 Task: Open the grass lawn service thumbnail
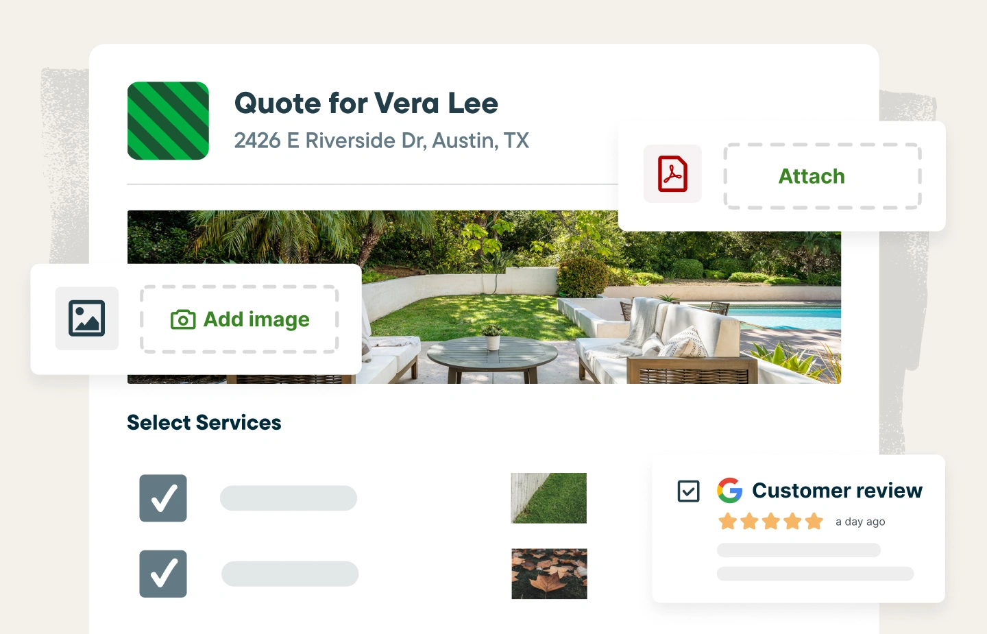(x=549, y=498)
